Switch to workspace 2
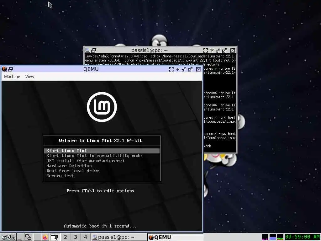This screenshot has height=241, width=321. coord(65,237)
